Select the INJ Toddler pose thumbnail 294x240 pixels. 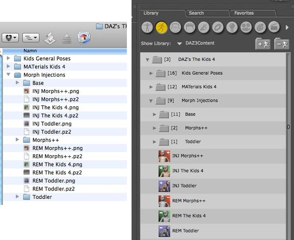(165, 186)
